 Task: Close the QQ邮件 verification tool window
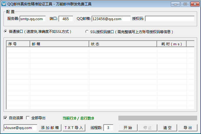pos(195,4)
